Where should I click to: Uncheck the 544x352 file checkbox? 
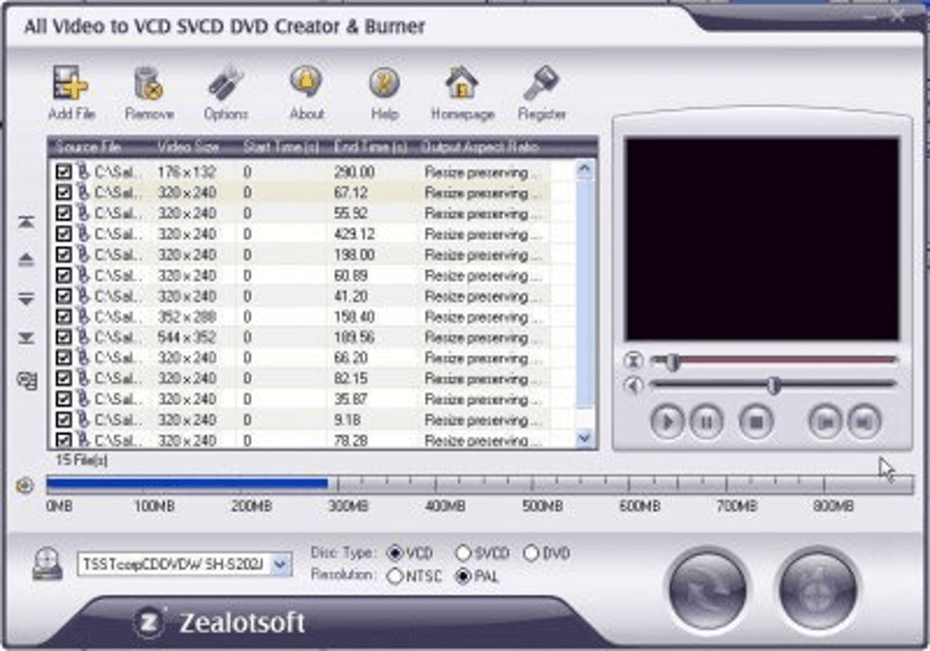point(64,337)
